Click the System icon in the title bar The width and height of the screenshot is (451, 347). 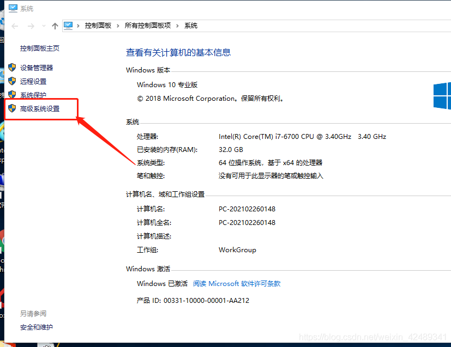click(x=12, y=8)
